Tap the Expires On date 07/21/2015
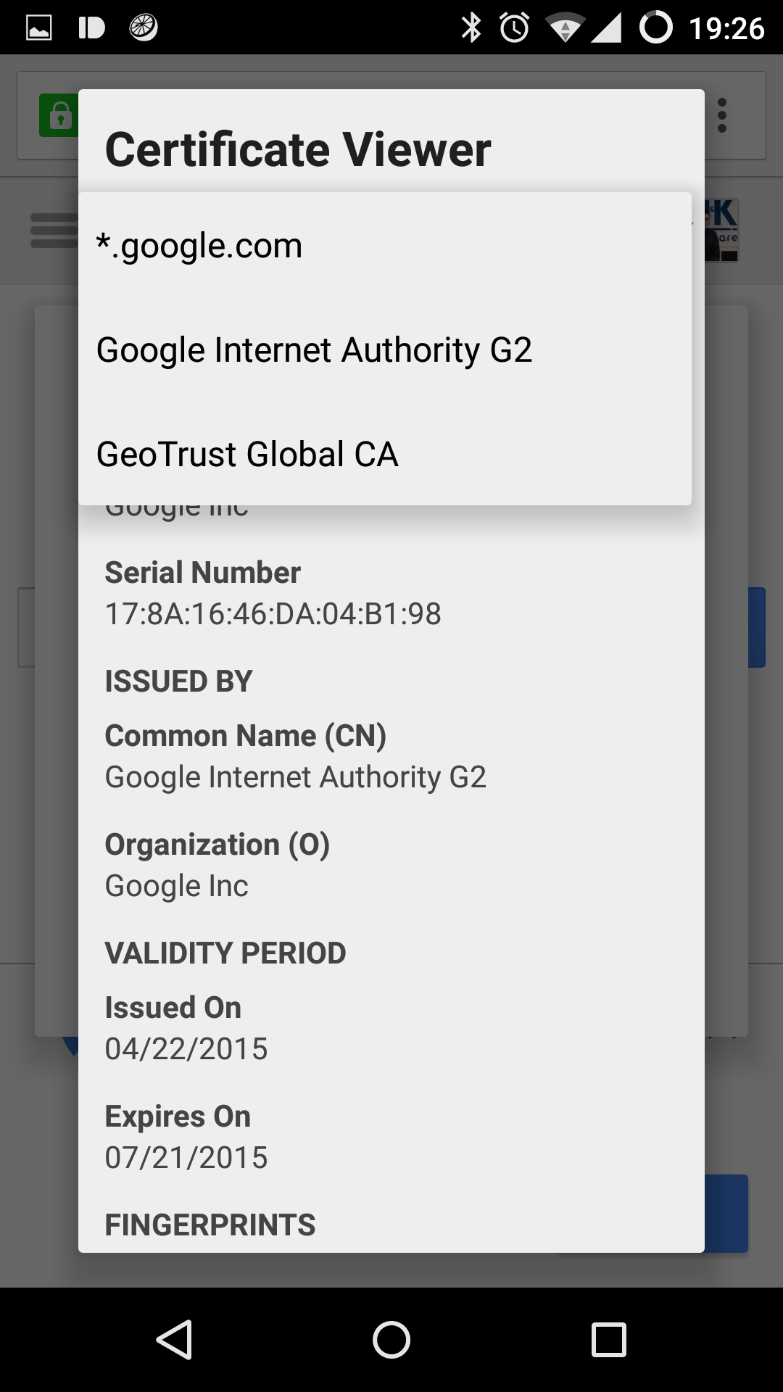783x1392 pixels. 186,1157
